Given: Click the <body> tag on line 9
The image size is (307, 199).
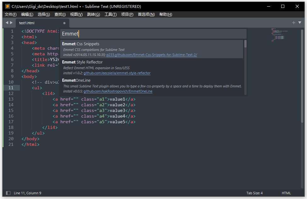Looking at the screenshot, I should 29,77.
